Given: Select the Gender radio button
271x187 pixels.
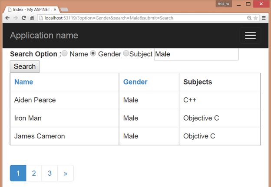Looking at the screenshot, I should [x=93, y=53].
